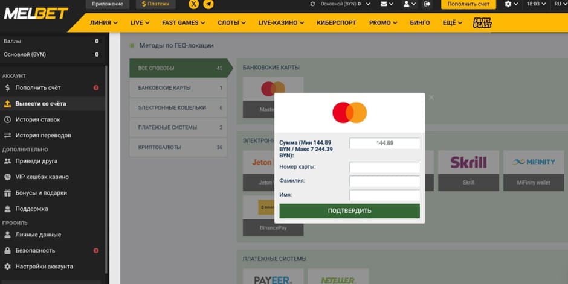Click the balance refresh icon
568x284 pixels.
point(312,4)
